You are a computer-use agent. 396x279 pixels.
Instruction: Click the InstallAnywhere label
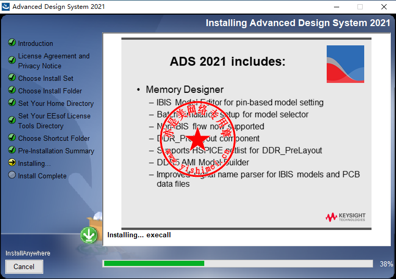point(28,253)
